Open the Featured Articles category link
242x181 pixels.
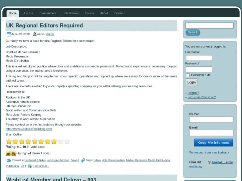pyautogui.click(x=35, y=160)
